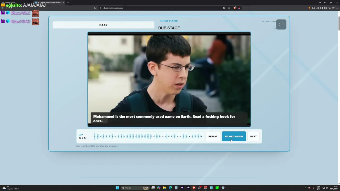
Task: Open the browser extensions puzzle icon
Action: pos(313,8)
